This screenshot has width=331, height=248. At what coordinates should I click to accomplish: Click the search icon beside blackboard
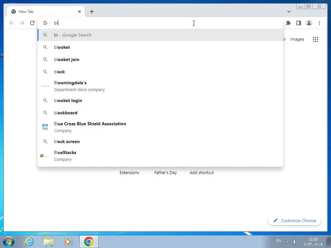pyautogui.click(x=45, y=113)
